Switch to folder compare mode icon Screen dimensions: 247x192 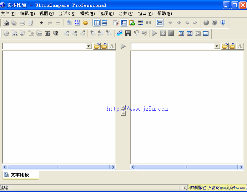coord(85,23)
